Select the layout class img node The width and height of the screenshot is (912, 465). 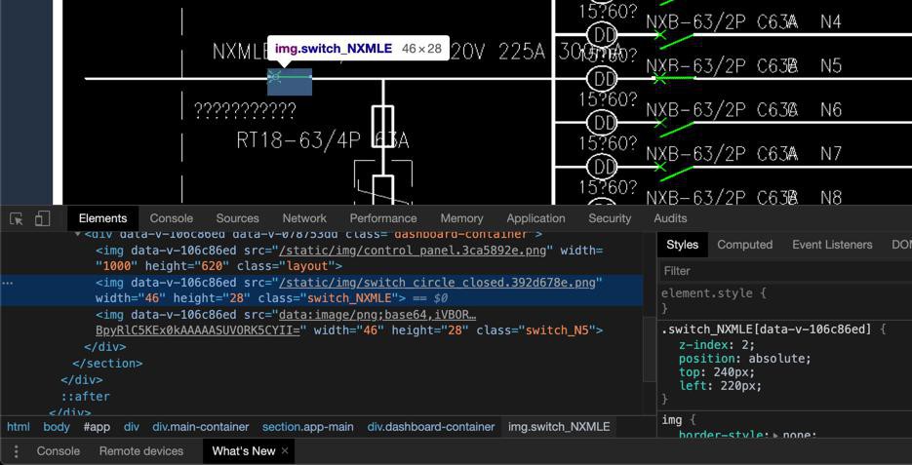pyautogui.click(x=349, y=258)
